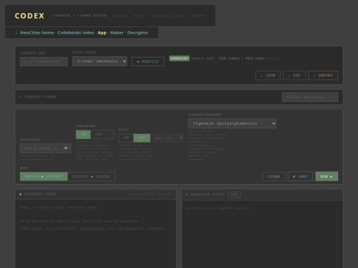358x268 pixels.
Task: Turn Nulls OFF
Action: click(x=142, y=138)
